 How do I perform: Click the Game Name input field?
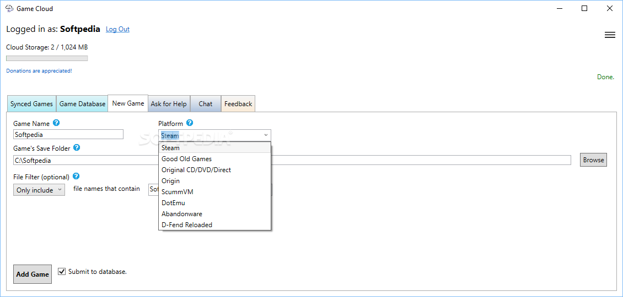[68, 134]
